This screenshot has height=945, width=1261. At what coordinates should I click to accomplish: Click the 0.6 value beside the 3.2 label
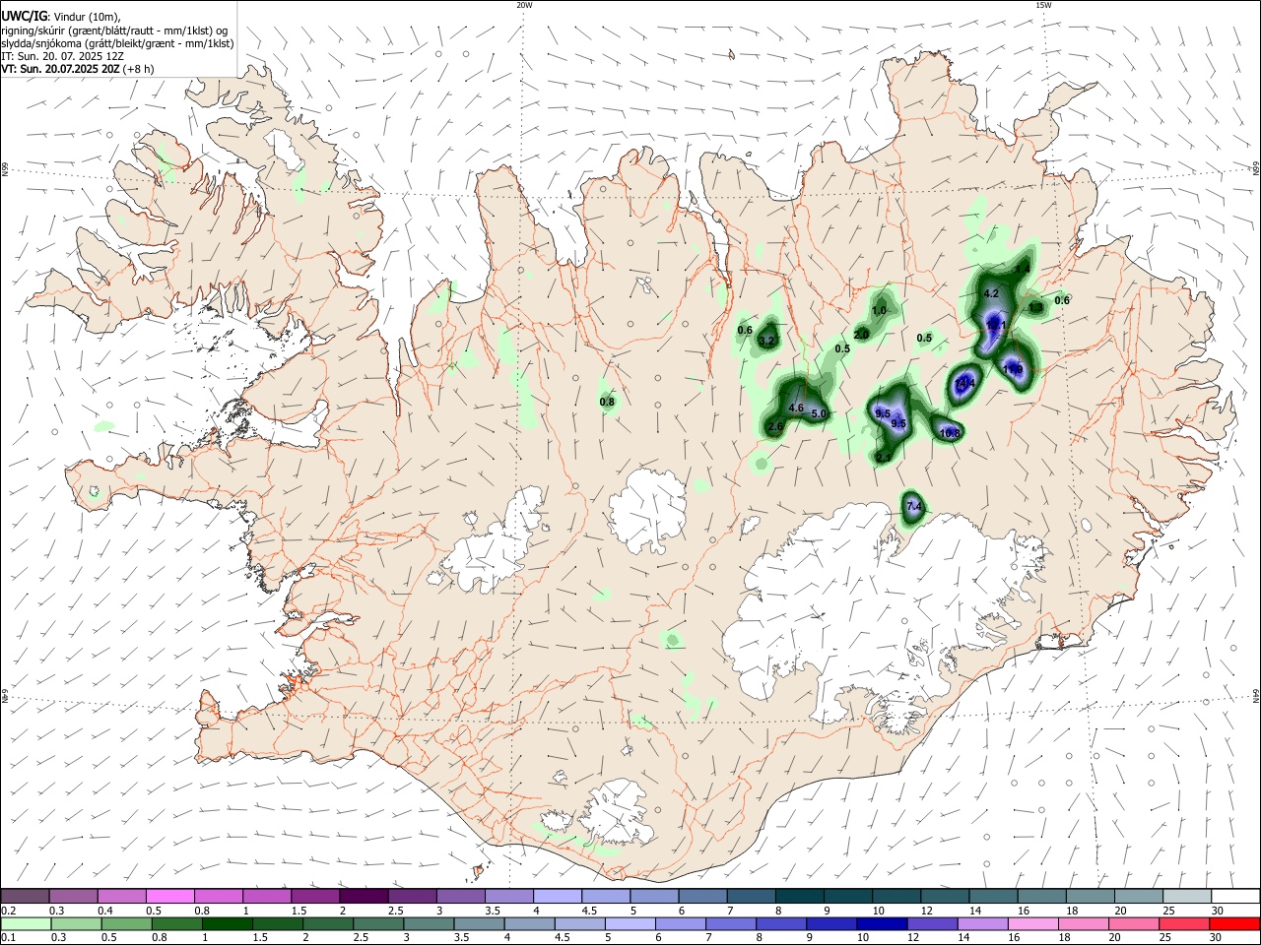(x=745, y=331)
